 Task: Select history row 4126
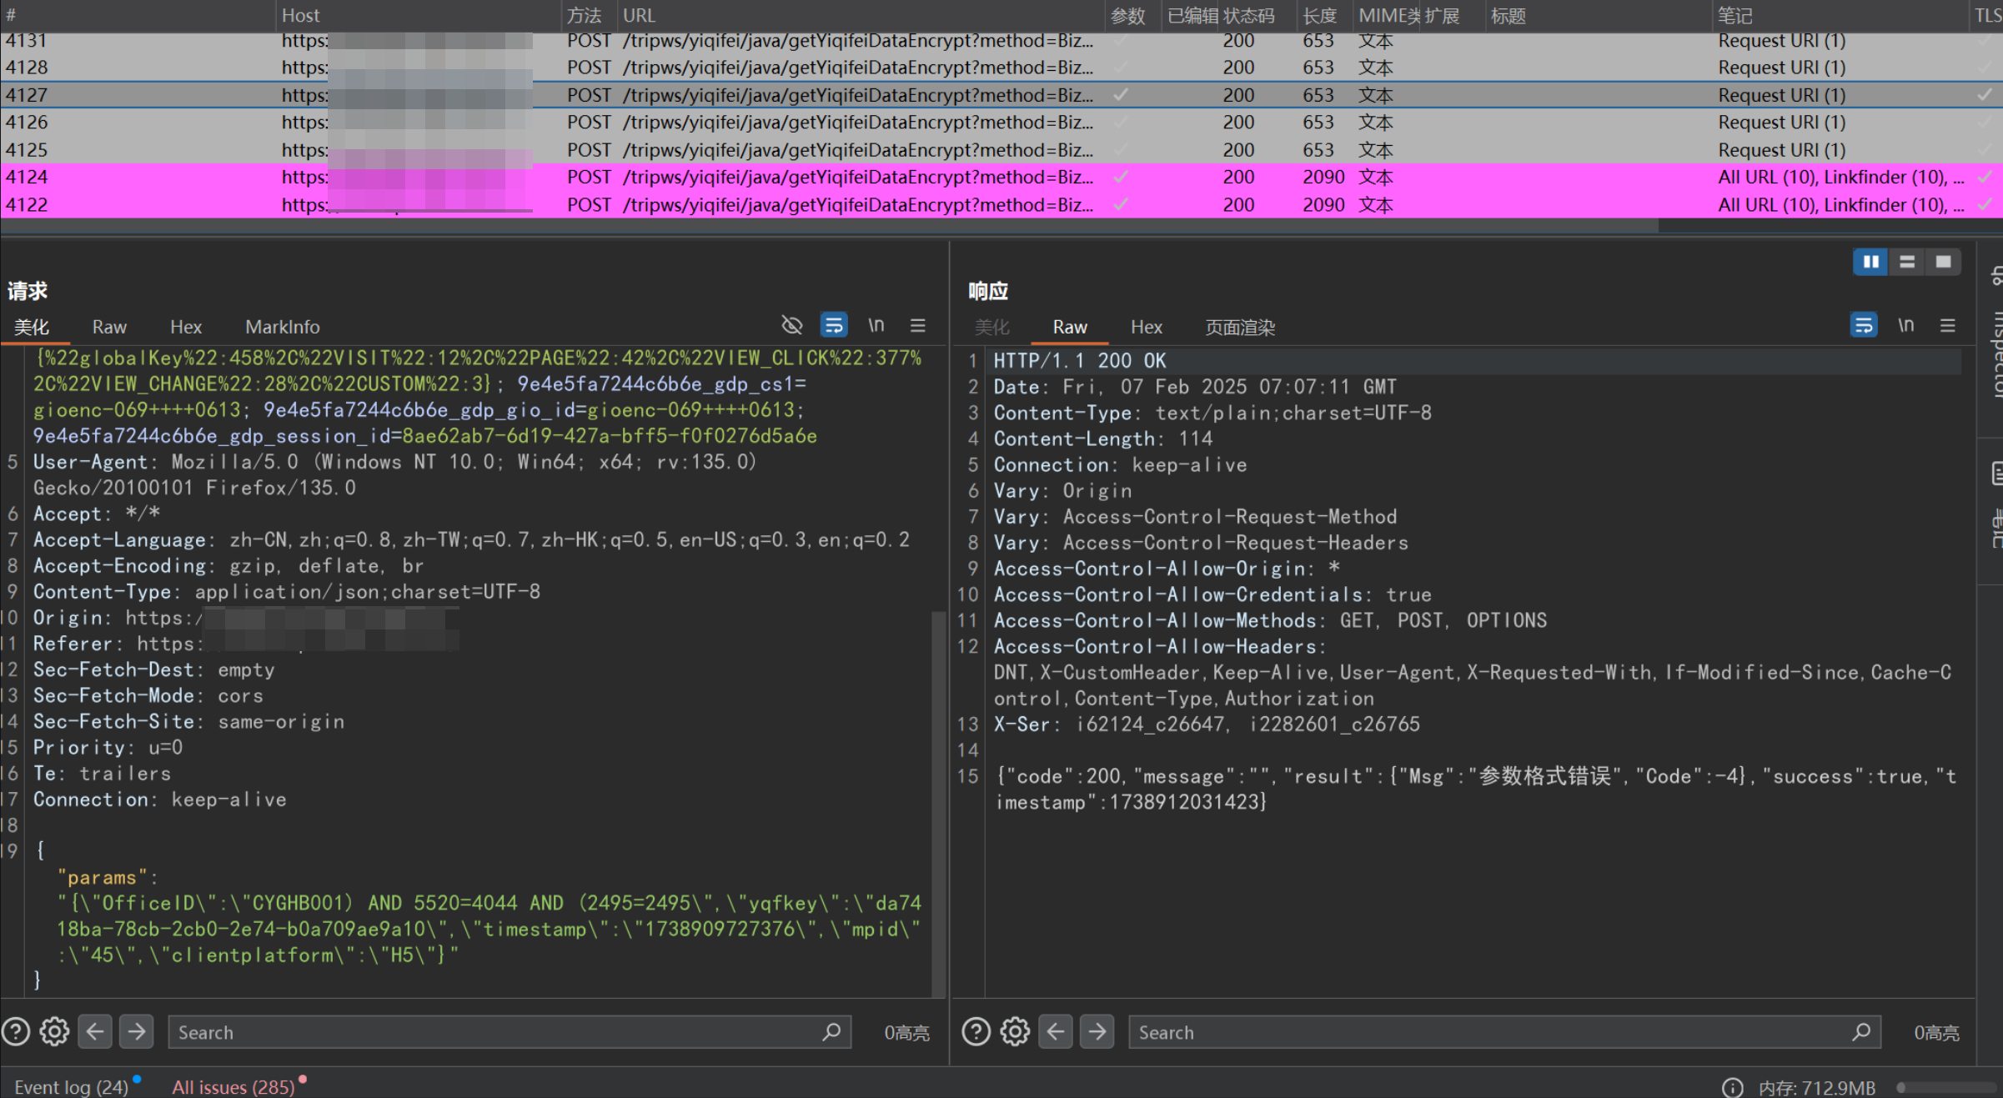[1001, 123]
